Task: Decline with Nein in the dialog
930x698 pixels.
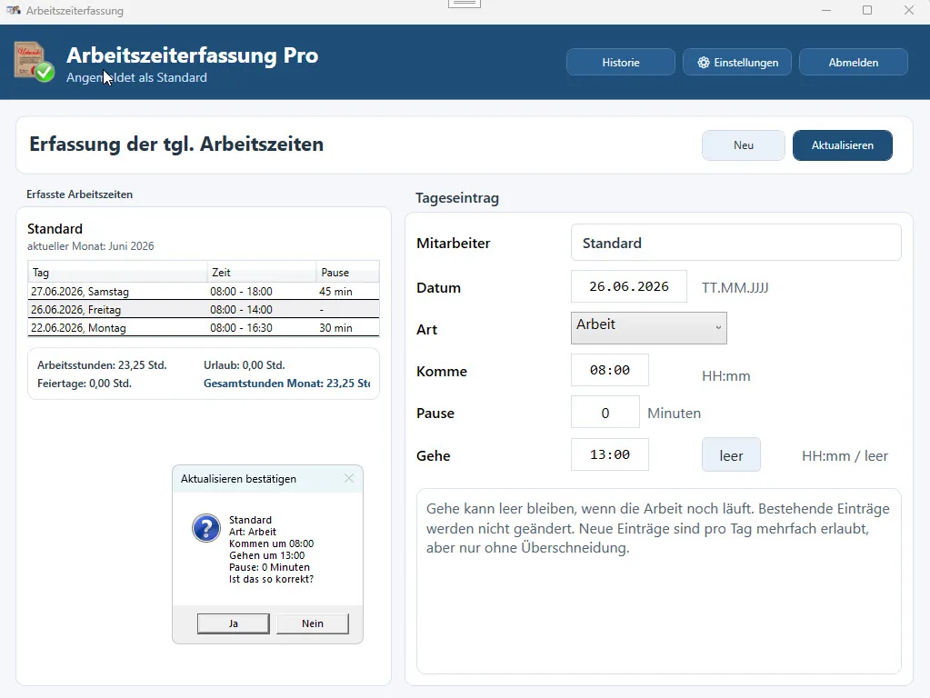Action: point(313,623)
